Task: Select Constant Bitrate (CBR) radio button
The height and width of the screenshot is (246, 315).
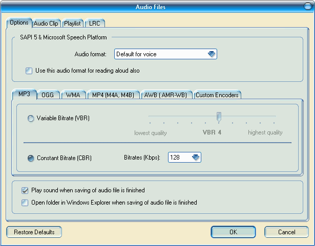Action: [31, 158]
